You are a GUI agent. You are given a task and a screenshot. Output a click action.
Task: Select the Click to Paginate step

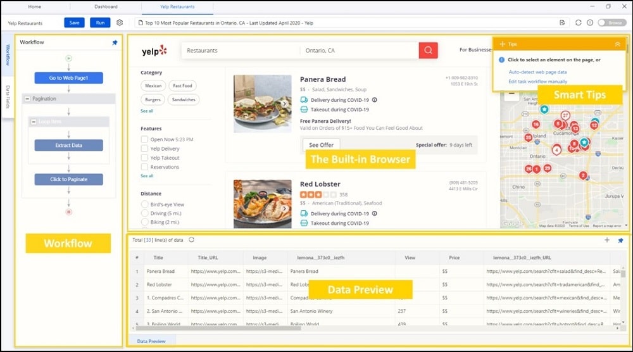pos(68,179)
